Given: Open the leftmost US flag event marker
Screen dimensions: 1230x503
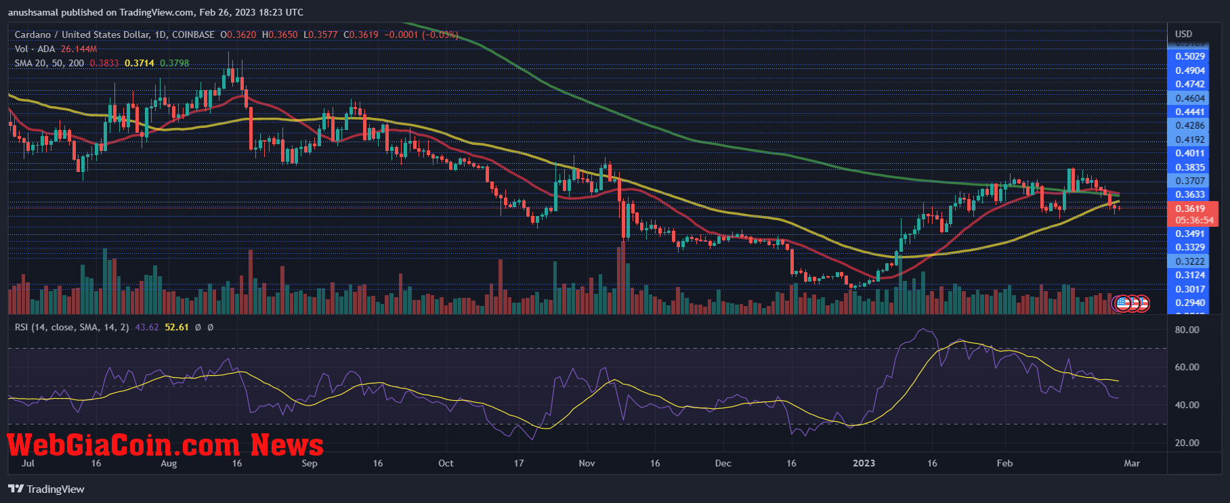Looking at the screenshot, I should click(x=1122, y=304).
